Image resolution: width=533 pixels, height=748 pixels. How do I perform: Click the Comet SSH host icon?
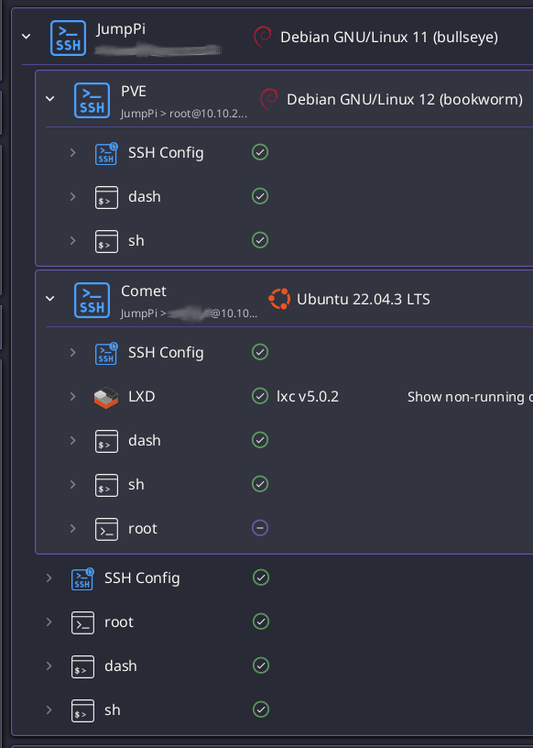(x=92, y=299)
